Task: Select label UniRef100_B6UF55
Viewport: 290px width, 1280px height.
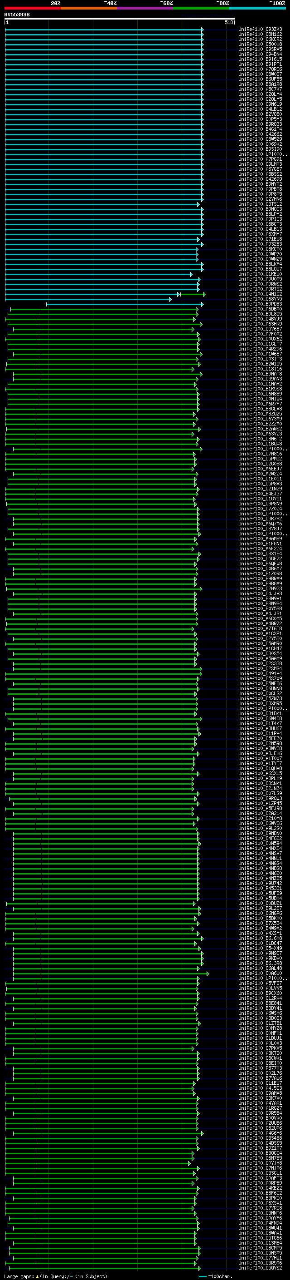Action: [x=260, y=79]
